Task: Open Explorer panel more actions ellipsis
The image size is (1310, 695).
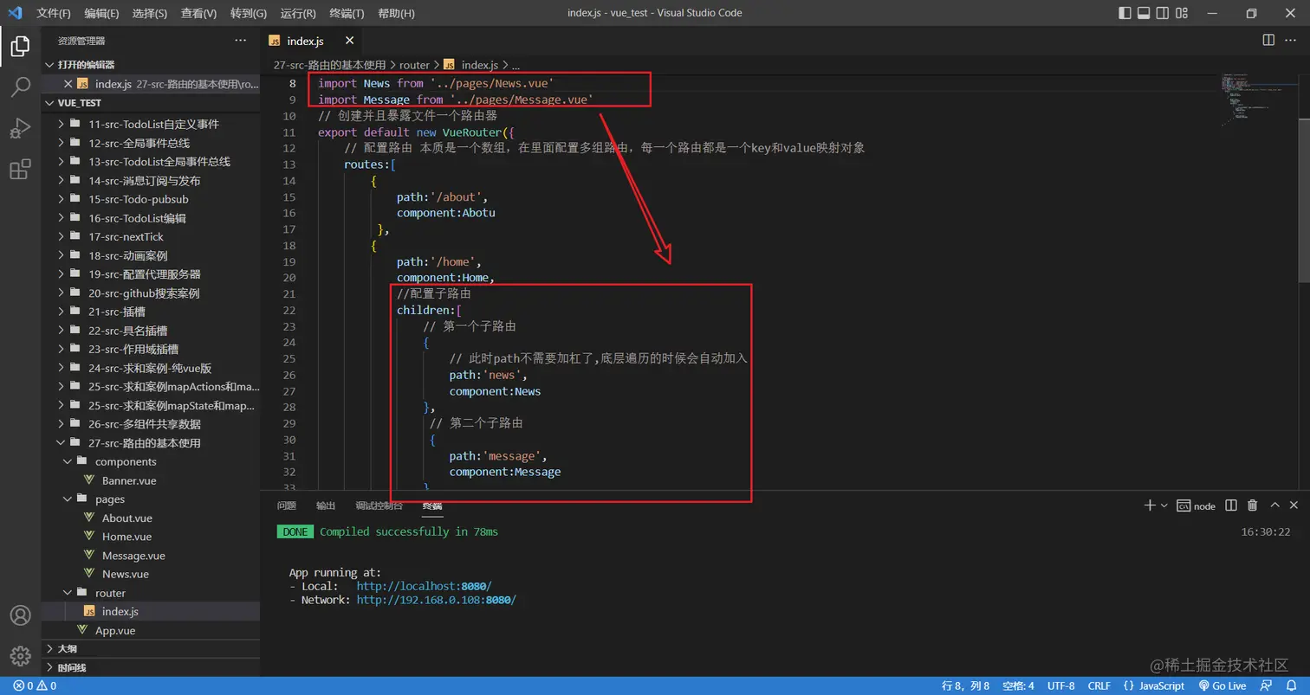Action: pyautogui.click(x=241, y=41)
